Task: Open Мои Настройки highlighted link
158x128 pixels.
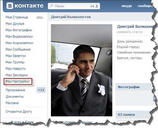Action: coord(18,81)
